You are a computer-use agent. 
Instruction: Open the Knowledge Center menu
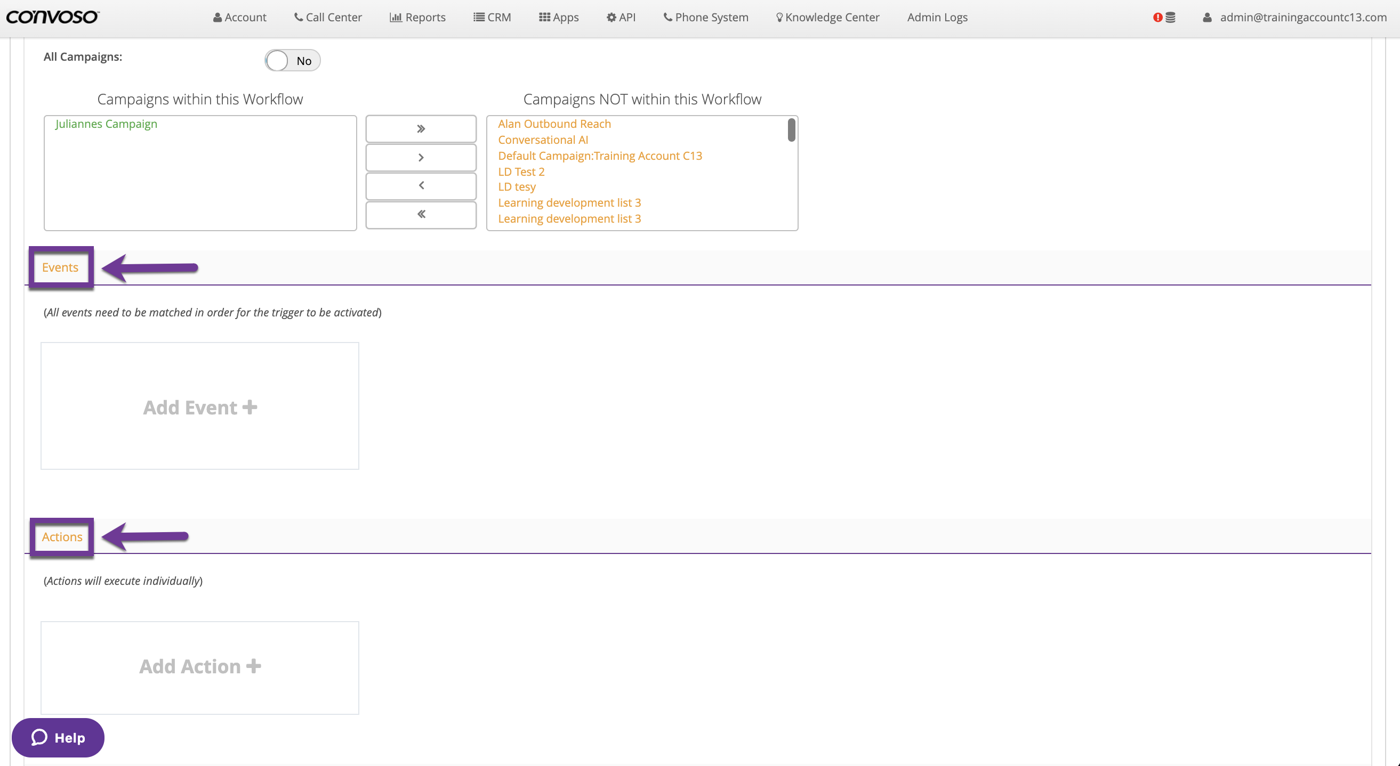pyautogui.click(x=827, y=18)
